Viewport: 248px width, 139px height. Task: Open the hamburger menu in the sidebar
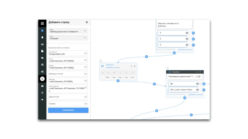[42, 24]
